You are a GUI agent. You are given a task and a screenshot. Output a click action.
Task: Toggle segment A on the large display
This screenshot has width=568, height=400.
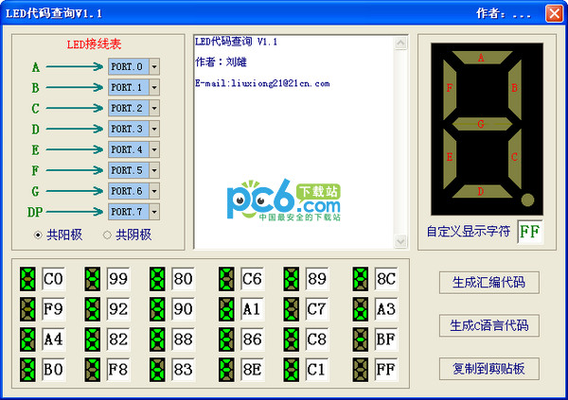click(x=482, y=57)
